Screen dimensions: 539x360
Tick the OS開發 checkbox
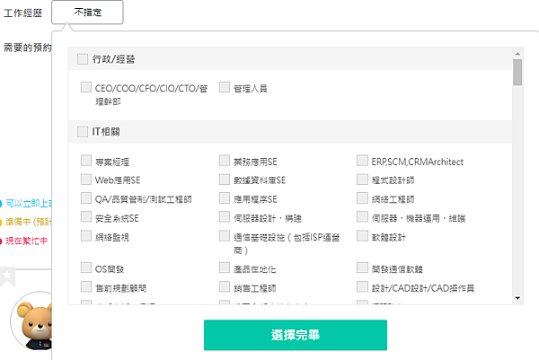pos(86,268)
